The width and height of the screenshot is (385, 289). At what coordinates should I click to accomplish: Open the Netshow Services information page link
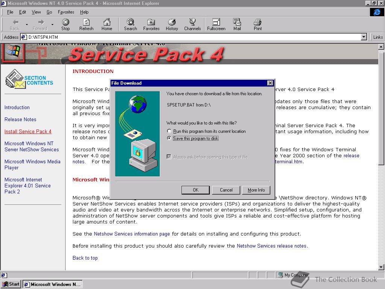point(132,234)
